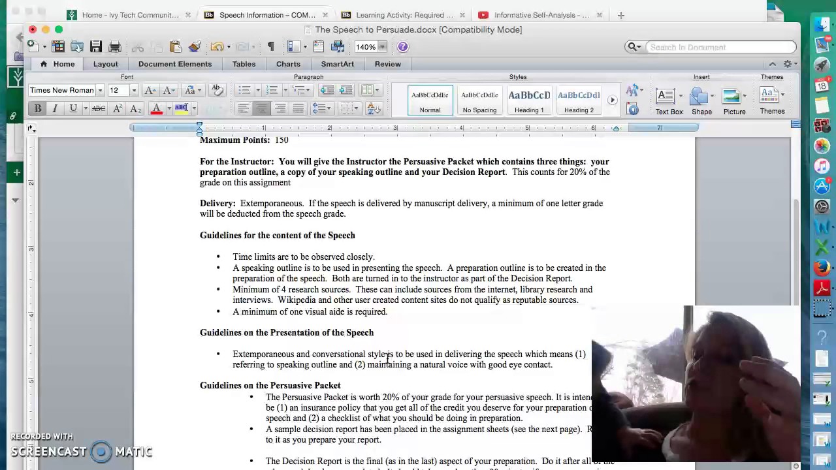Apply the No Spacing style
The width and height of the screenshot is (836, 470).
pos(479,100)
